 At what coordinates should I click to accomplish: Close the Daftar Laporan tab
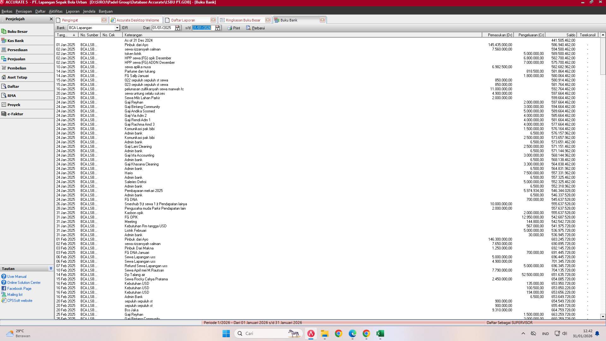213,20
